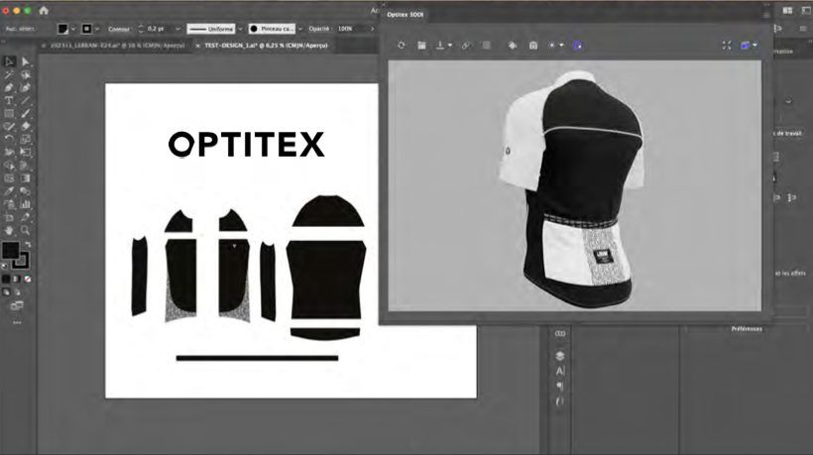Switch to the TEST-DESIGN_1.ai document tab
Image resolution: width=813 pixels, height=455 pixels.
coord(266,46)
